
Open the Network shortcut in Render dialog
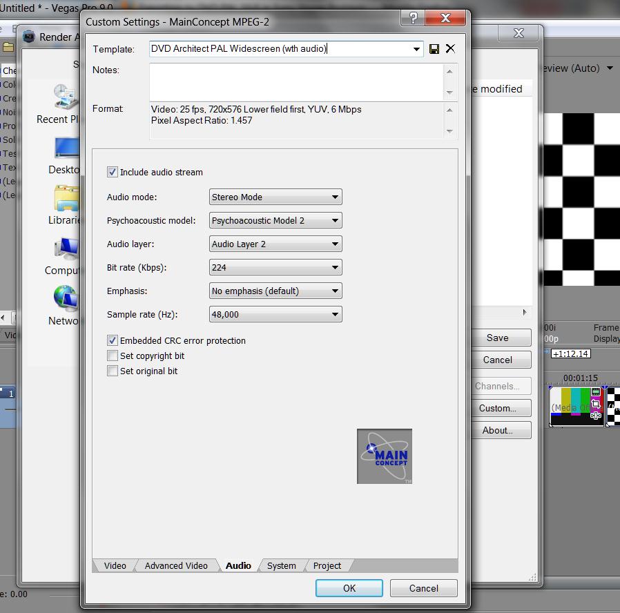[x=65, y=306]
